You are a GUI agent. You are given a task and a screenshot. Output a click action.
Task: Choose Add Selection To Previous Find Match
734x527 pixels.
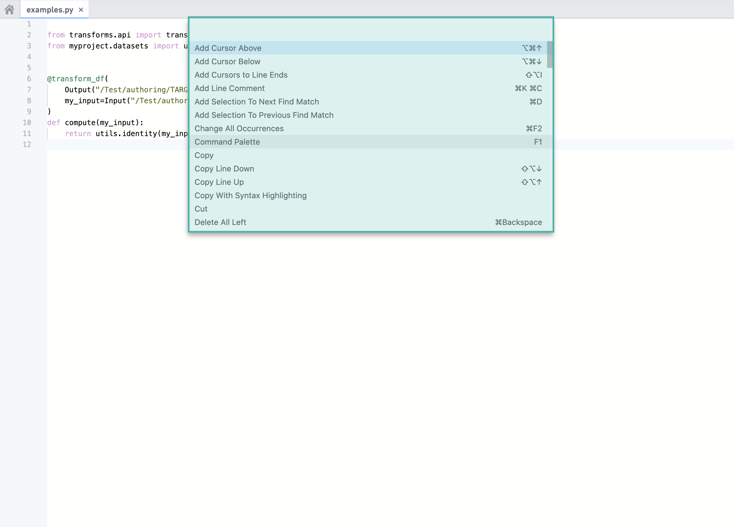[x=371, y=115]
